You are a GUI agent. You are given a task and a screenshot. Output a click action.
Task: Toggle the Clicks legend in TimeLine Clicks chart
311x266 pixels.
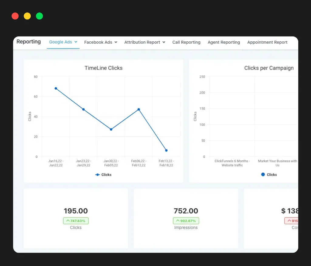[x=103, y=175]
